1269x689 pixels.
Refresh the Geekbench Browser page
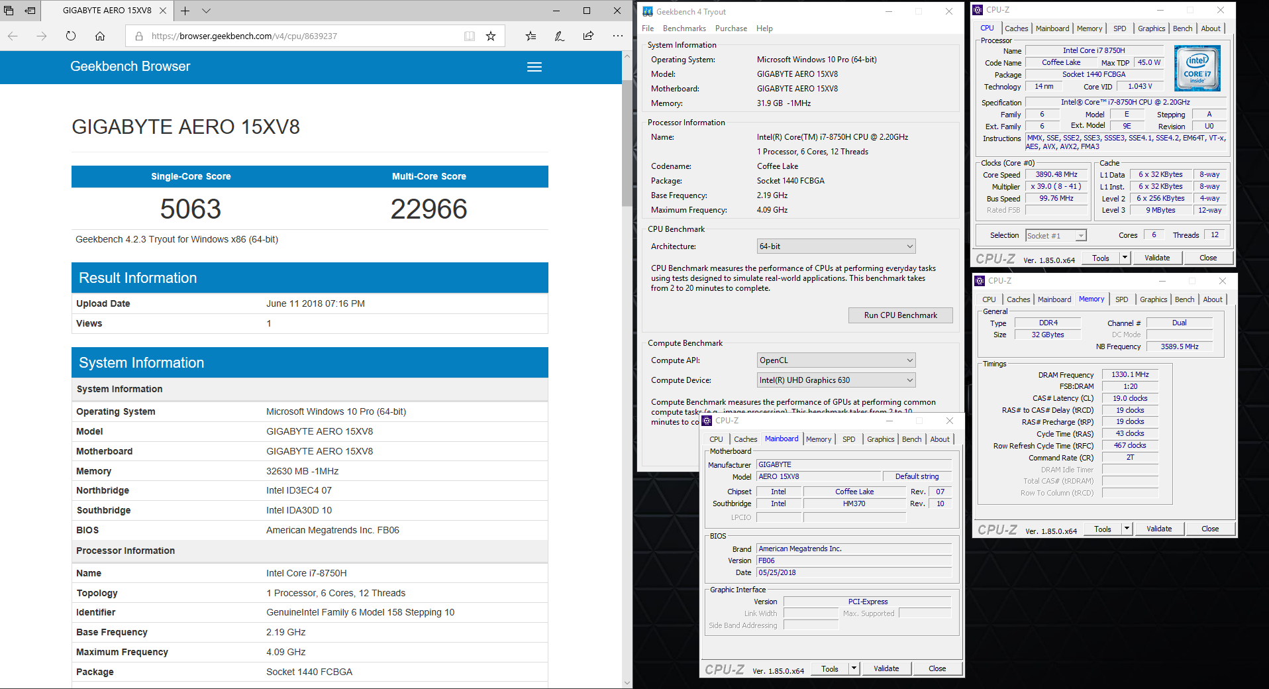click(x=71, y=36)
